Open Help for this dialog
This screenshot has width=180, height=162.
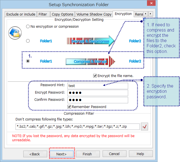[141, 154]
